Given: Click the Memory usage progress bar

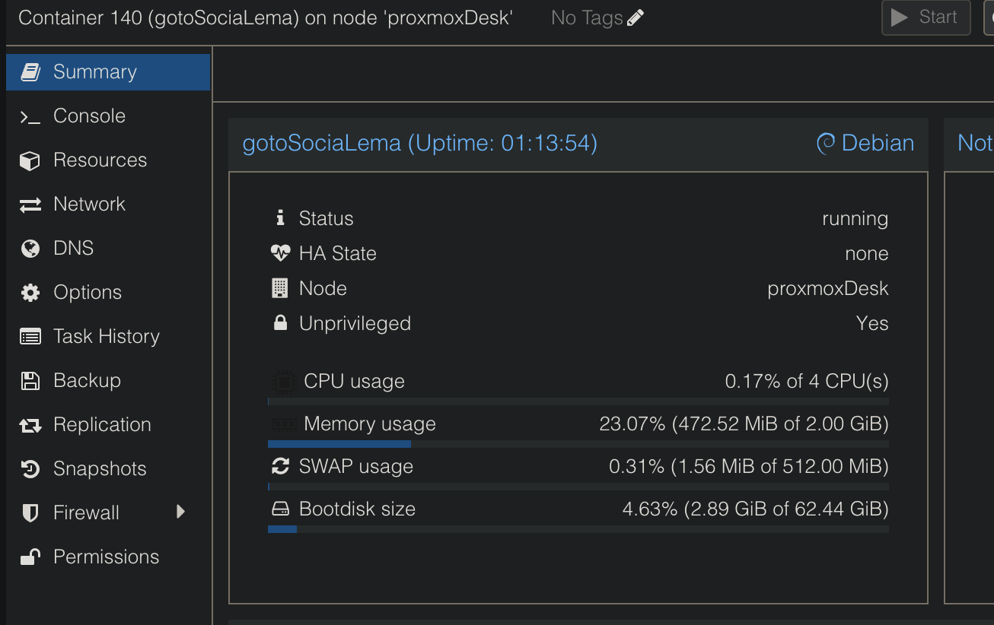Looking at the screenshot, I should coord(578,444).
